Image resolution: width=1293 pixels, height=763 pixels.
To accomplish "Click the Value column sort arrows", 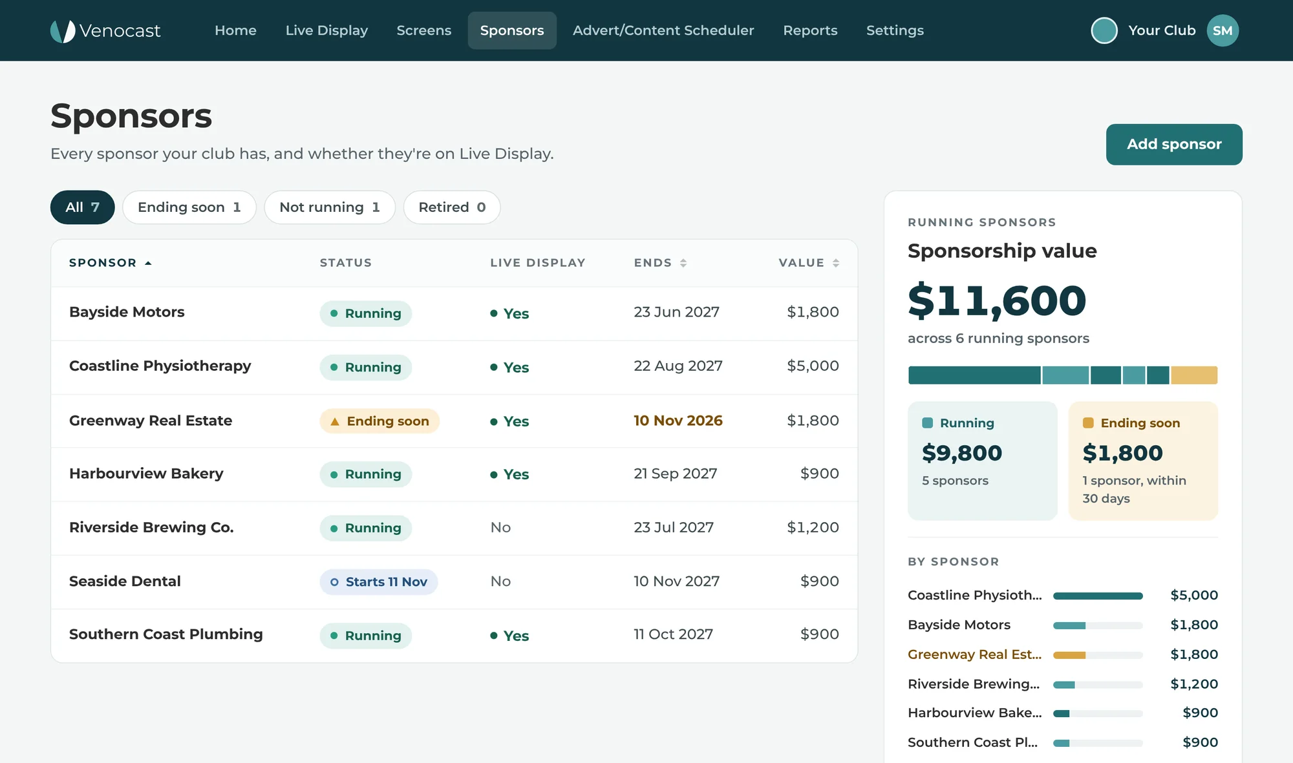I will (x=836, y=263).
